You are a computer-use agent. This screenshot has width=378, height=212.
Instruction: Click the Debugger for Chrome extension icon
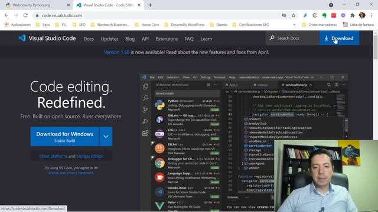[159, 163]
